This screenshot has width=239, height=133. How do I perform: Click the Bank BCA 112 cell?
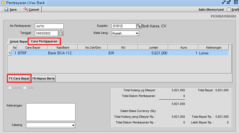coord(63,53)
